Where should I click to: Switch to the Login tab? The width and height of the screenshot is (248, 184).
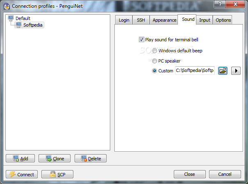click(x=124, y=20)
